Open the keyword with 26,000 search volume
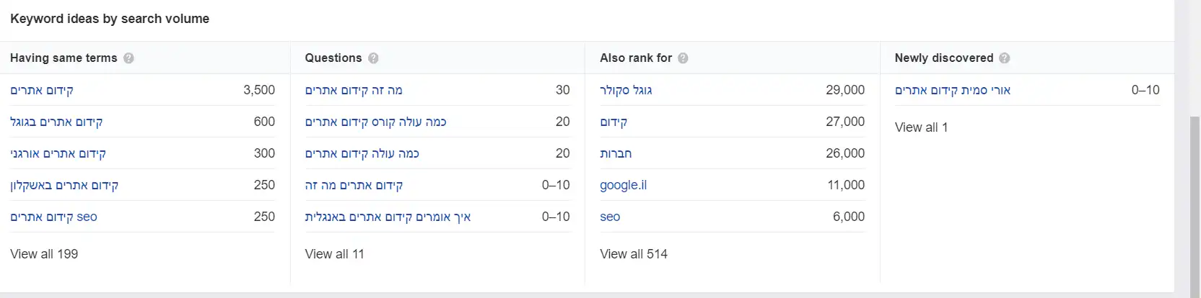The width and height of the screenshot is (1201, 298). click(x=616, y=153)
